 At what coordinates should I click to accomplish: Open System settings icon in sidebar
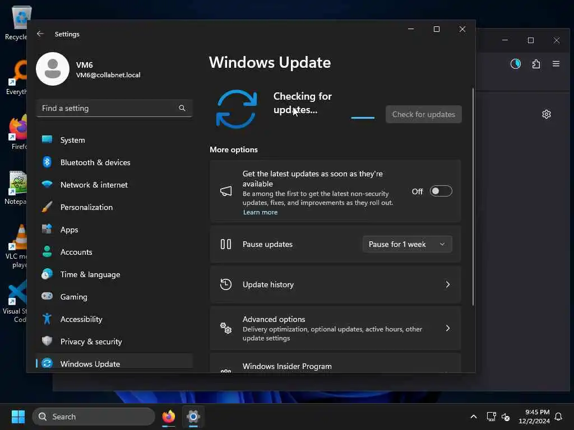47,139
